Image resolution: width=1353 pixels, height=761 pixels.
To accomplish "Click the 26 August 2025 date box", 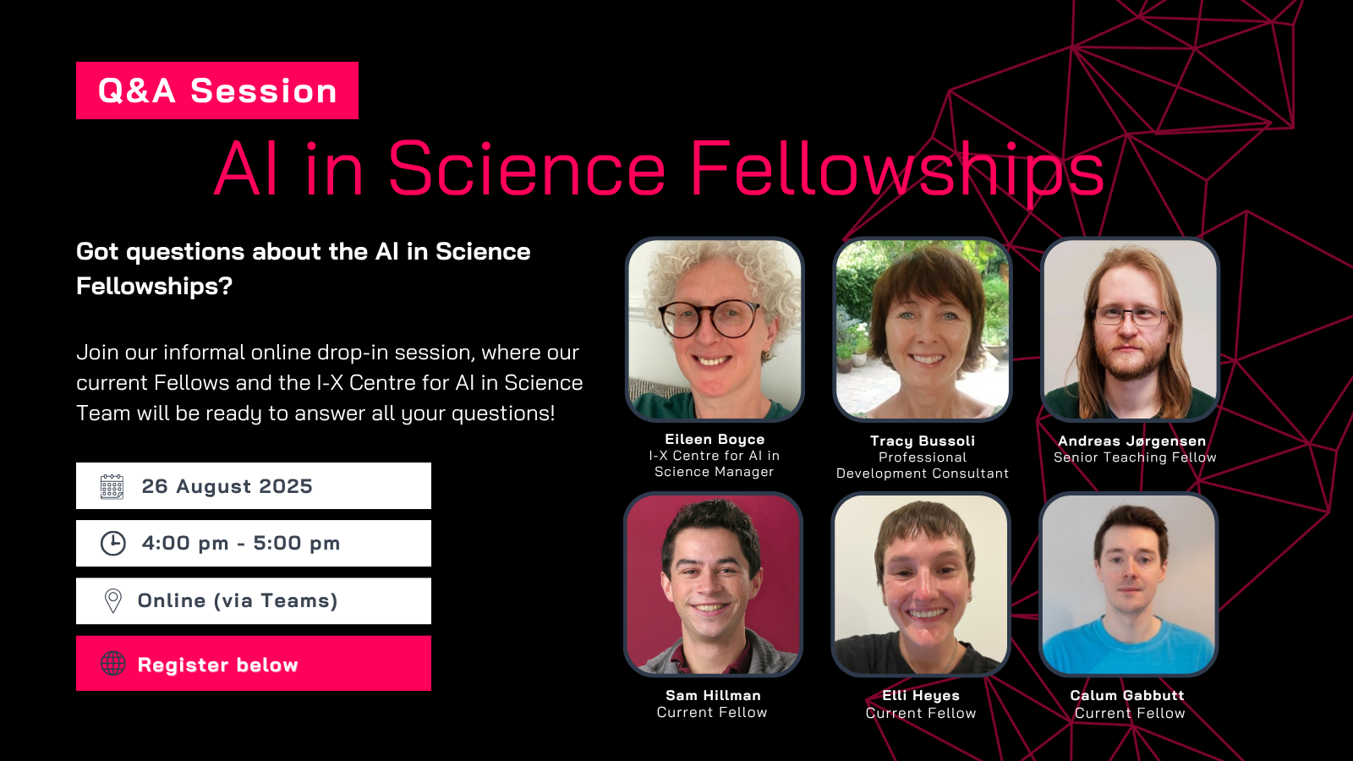I will (x=254, y=486).
